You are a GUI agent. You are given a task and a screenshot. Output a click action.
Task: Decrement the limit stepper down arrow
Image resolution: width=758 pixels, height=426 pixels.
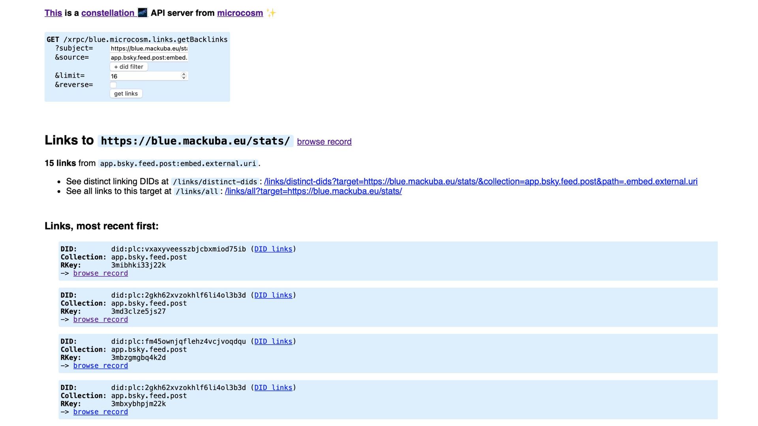tap(184, 78)
